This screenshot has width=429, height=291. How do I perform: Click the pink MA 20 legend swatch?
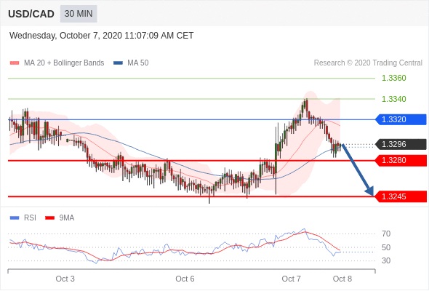(15, 63)
